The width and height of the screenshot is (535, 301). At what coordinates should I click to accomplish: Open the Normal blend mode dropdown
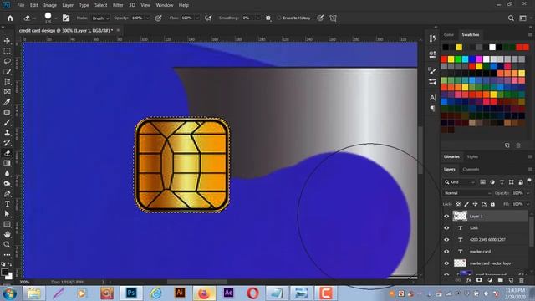(x=467, y=193)
